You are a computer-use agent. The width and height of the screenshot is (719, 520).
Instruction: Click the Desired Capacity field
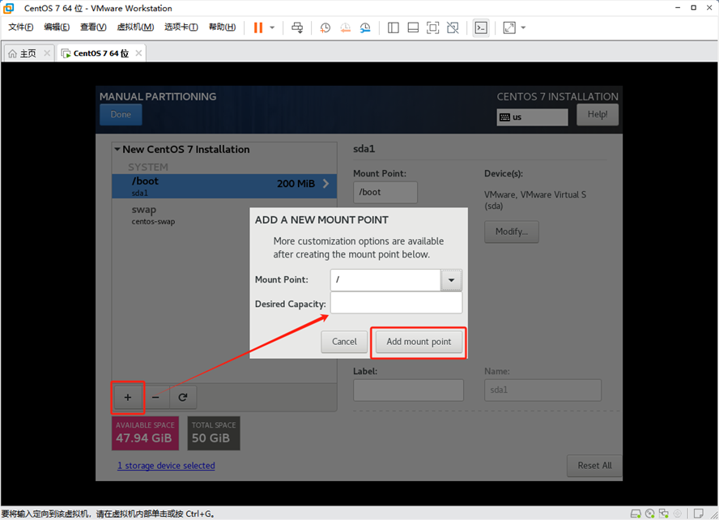point(396,303)
